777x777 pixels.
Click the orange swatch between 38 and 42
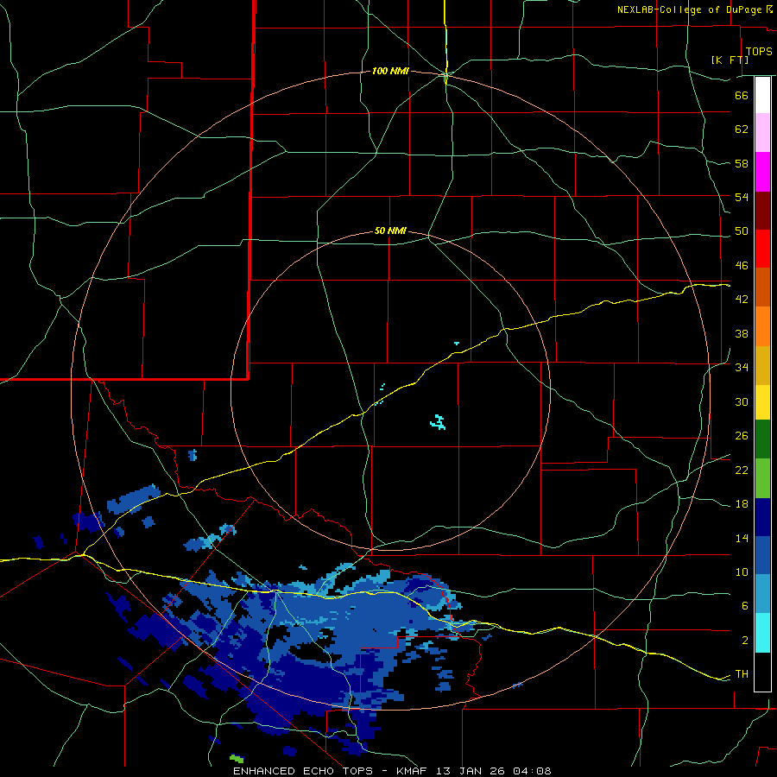(x=762, y=326)
